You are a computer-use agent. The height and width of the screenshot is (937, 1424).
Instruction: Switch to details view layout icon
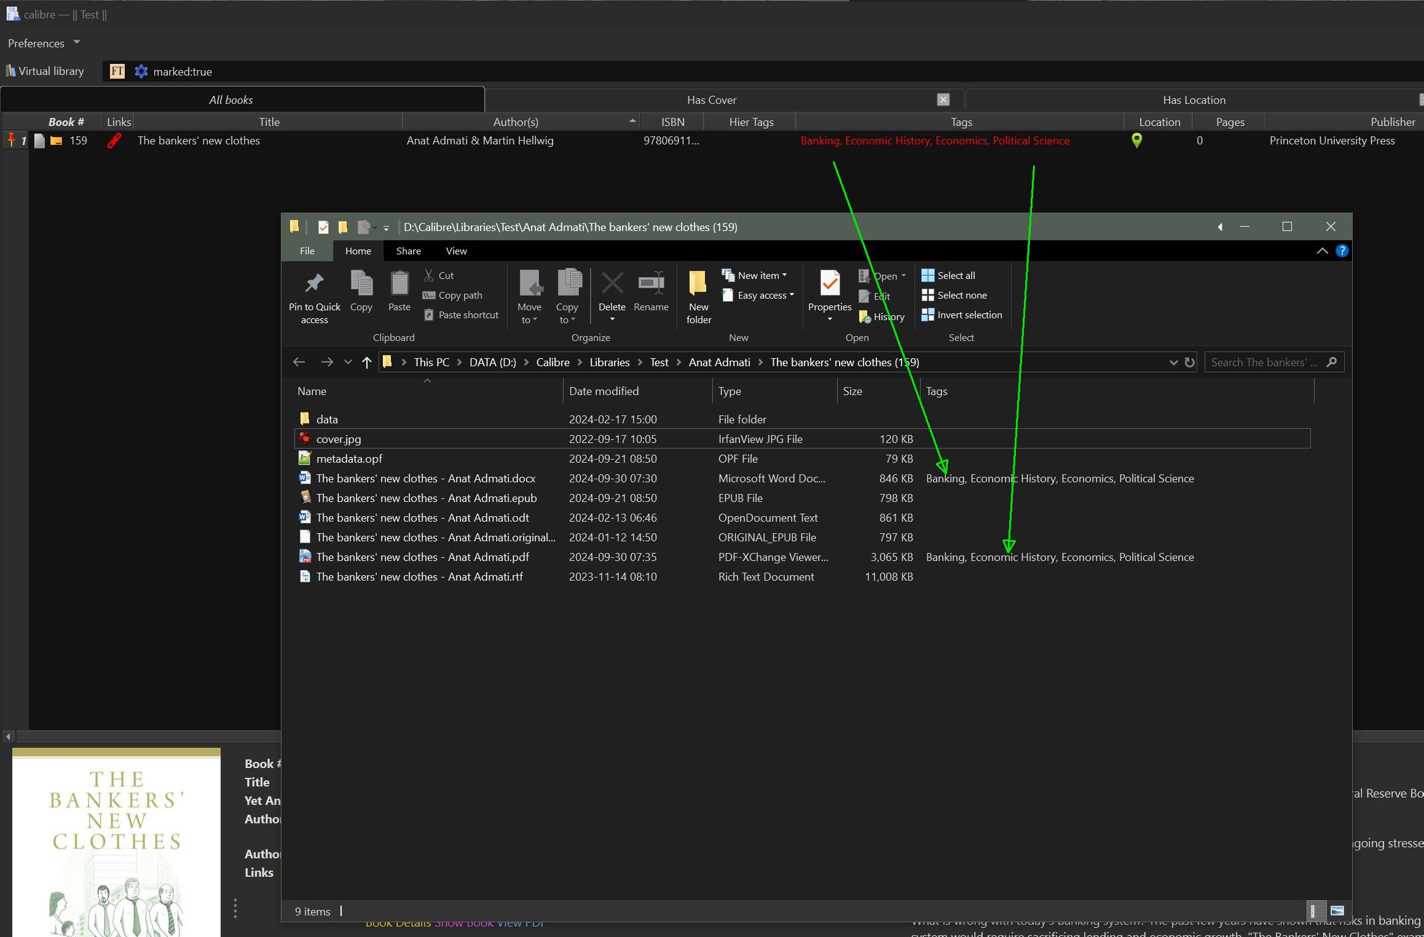coord(1313,911)
